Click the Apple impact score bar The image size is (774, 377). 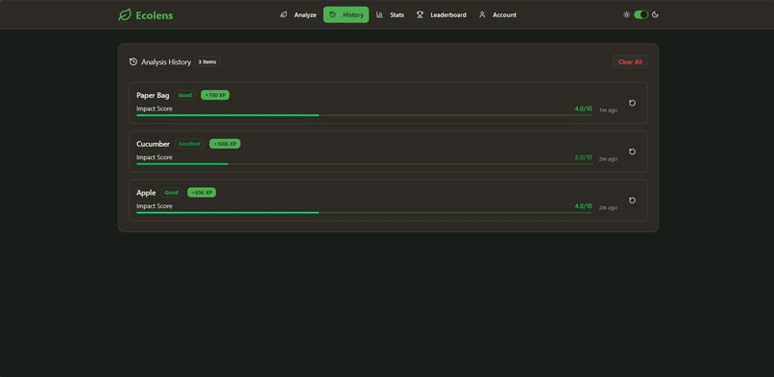click(x=364, y=213)
